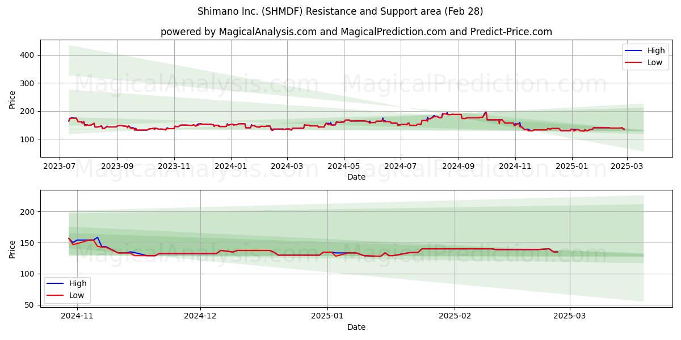Click the '2025-01' date tick on top chart
This screenshot has height=340, width=681.
571,167
